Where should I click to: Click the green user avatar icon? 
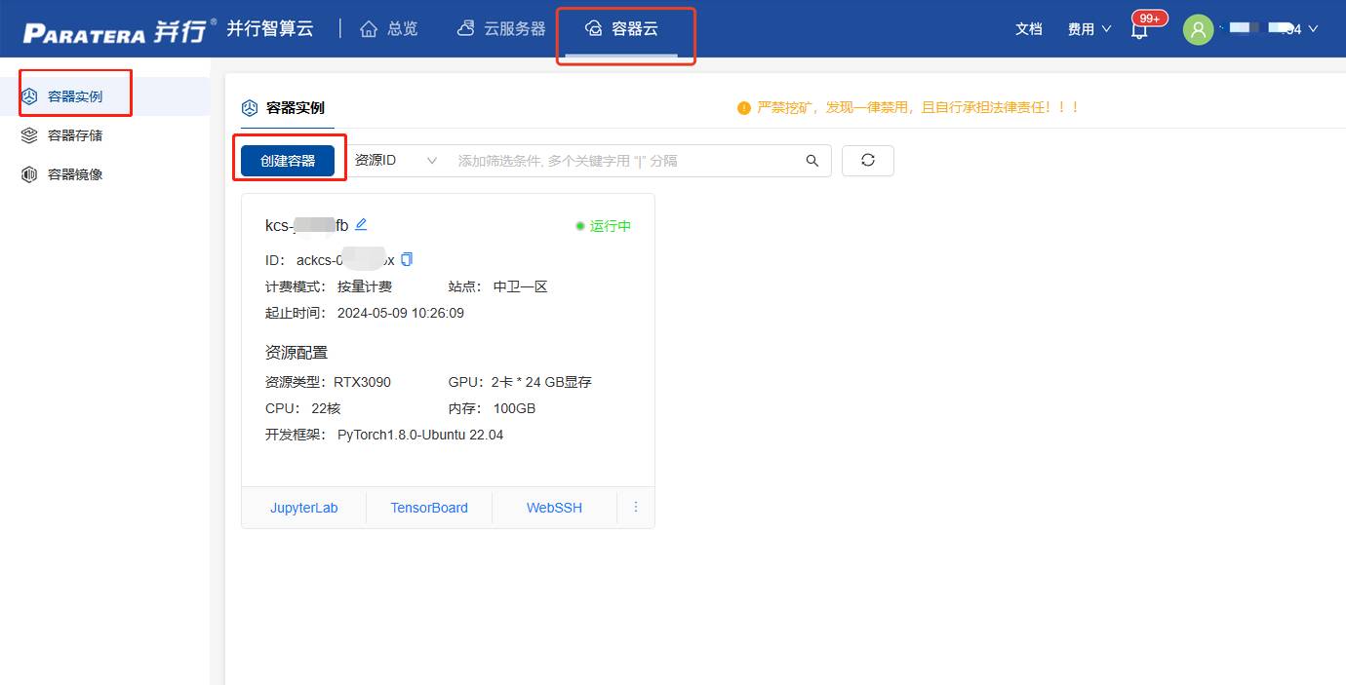pos(1198,29)
